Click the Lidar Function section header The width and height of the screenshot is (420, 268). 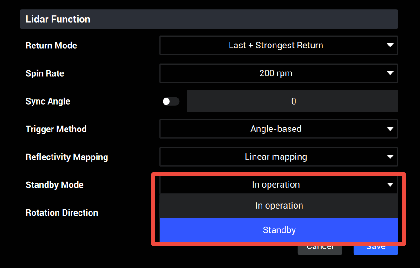point(209,19)
